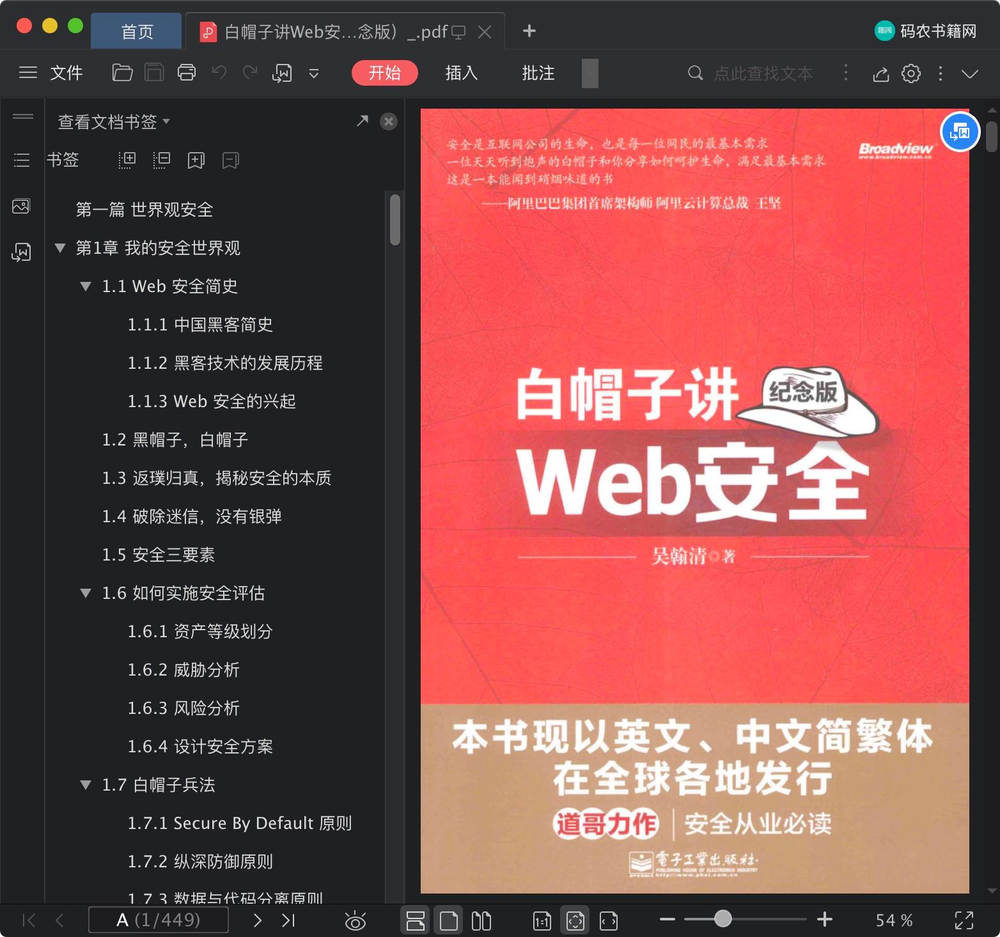1000x937 pixels.
Task: Jump to the last page
Action: (x=288, y=920)
